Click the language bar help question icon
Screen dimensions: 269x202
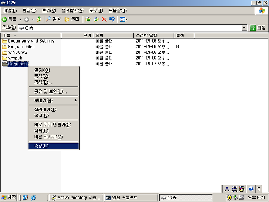251,189
